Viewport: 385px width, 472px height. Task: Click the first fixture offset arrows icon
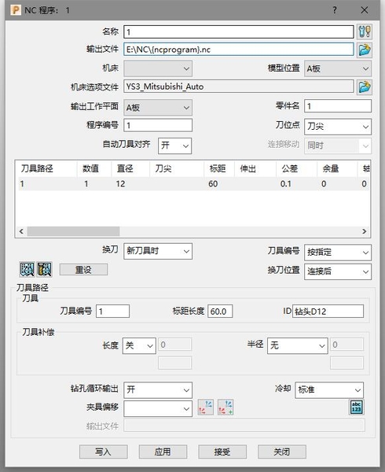(206, 407)
